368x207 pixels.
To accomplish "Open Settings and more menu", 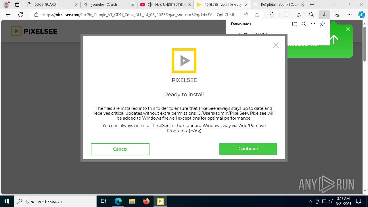I will pyautogui.click(x=350, y=15).
